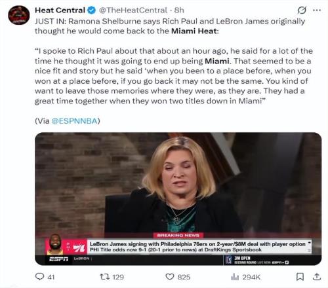The width and height of the screenshot is (328, 288).
Task: Click the blue verified badge
Action: (92, 10)
